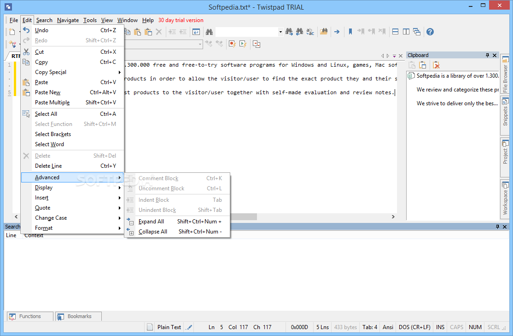This screenshot has height=336, width=513.
Task: Open the Search menu
Action: (44, 20)
